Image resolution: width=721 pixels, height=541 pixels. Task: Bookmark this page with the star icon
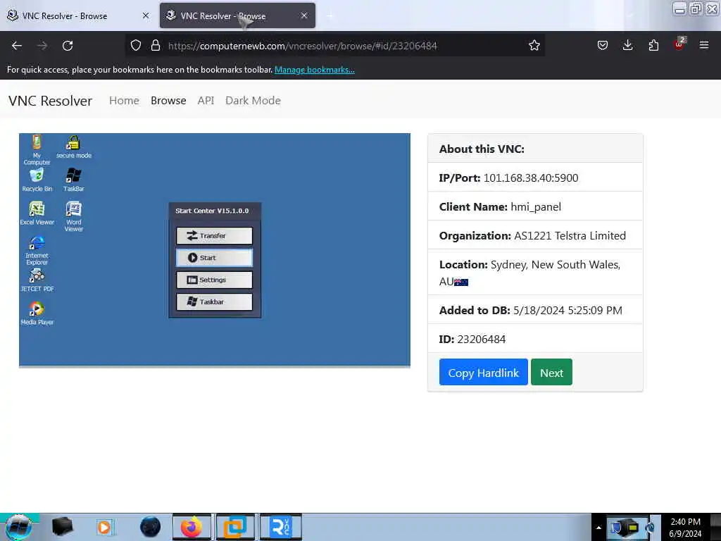pos(534,46)
